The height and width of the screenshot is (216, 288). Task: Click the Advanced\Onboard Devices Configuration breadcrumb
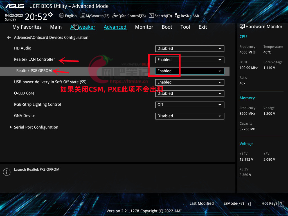tap(51, 37)
